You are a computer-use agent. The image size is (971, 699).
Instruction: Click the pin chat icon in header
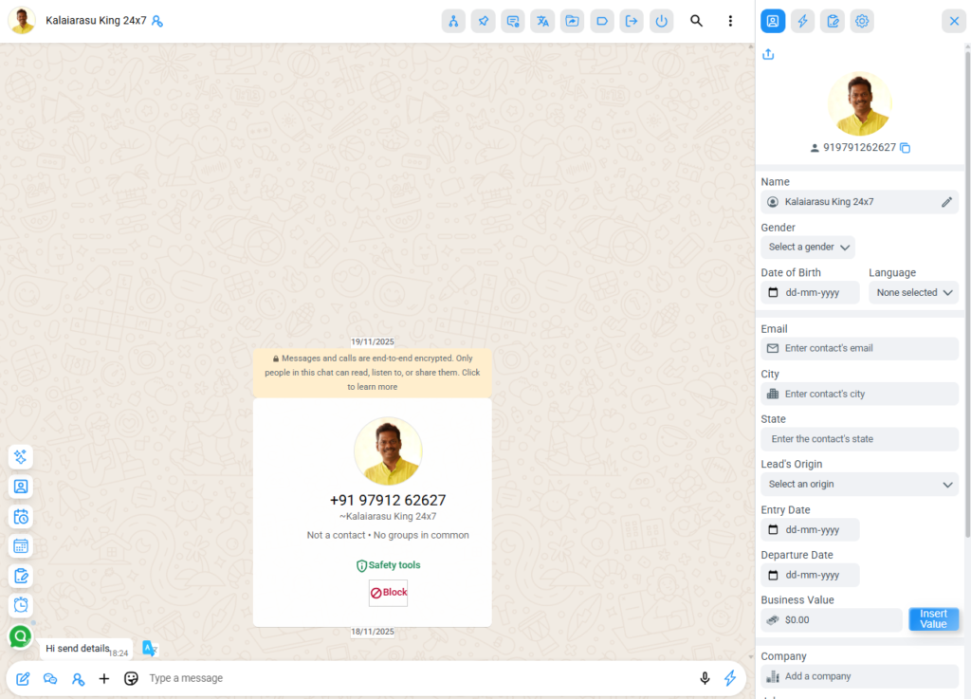pos(484,21)
